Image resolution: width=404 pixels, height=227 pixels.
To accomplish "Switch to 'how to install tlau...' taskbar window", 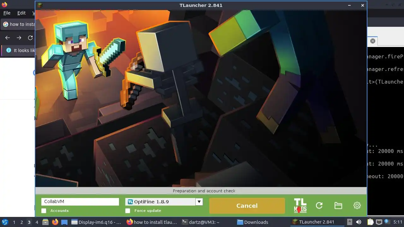I will tap(152, 222).
